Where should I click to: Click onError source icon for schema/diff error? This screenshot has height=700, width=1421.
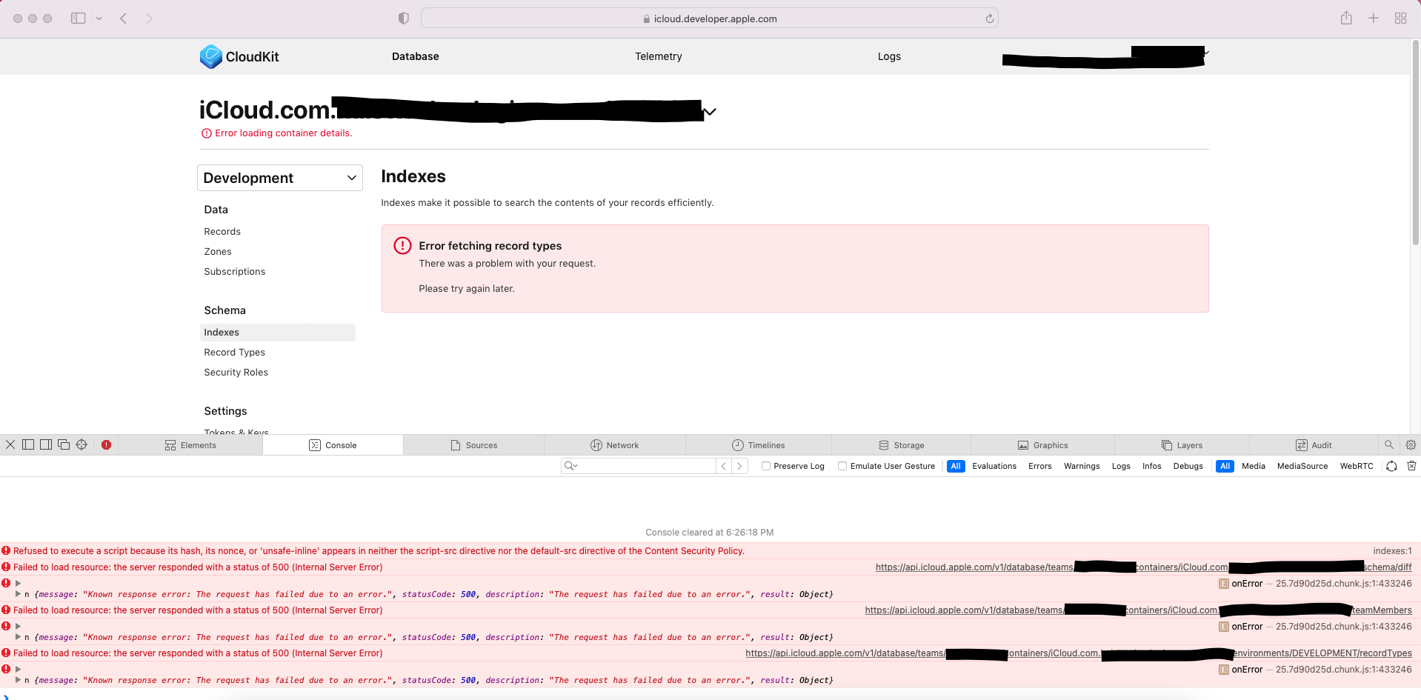(1224, 584)
